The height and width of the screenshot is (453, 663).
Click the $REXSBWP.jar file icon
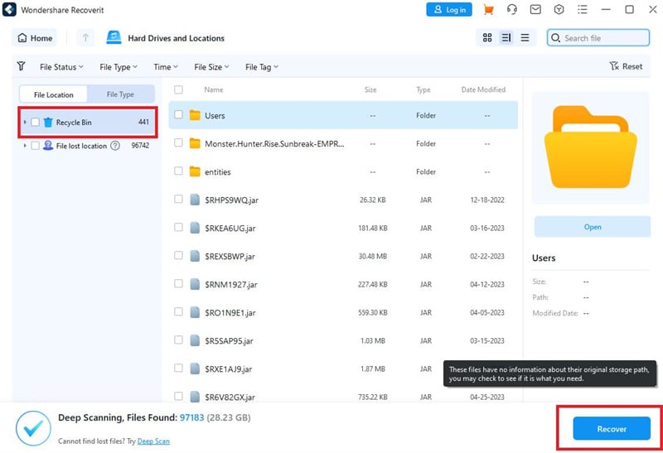tap(195, 256)
